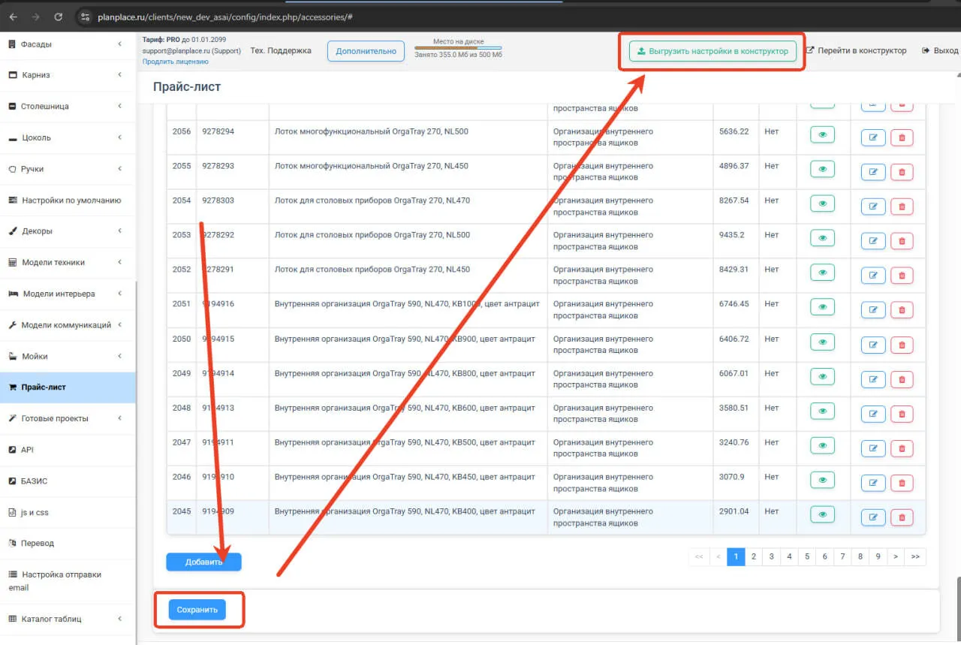The width and height of the screenshot is (961, 645).
Task: Expand the Цоколь sidebar section
Action: [x=67, y=138]
